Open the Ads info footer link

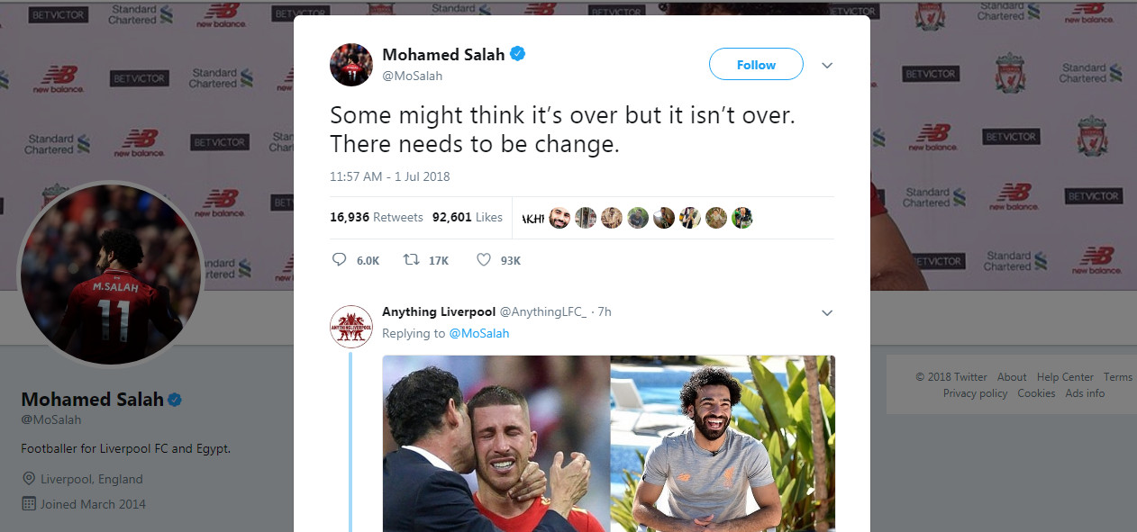pyautogui.click(x=1085, y=393)
